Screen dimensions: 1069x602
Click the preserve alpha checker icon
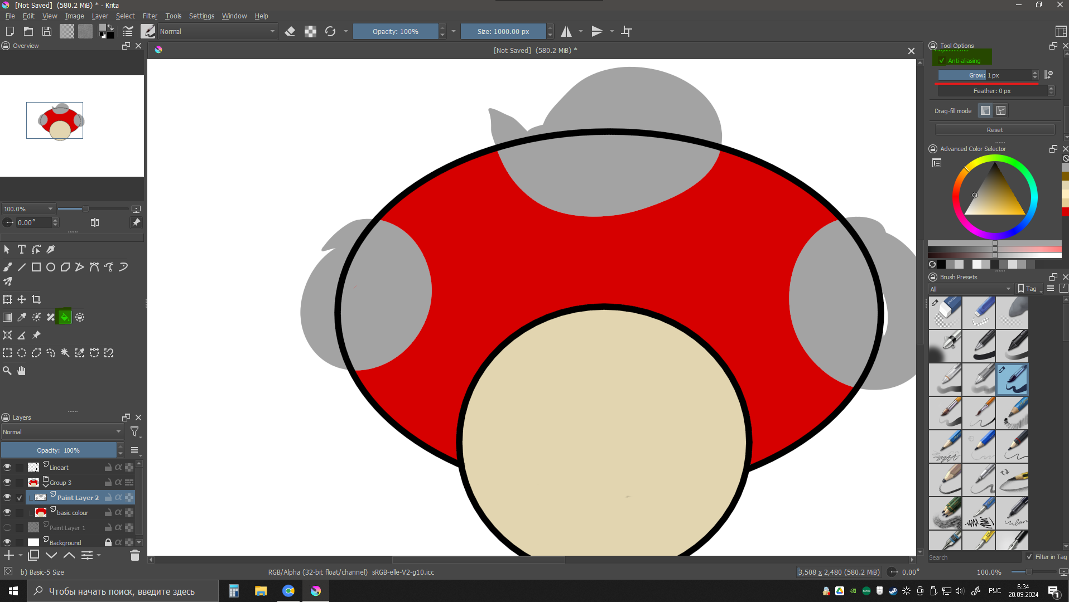[311, 31]
